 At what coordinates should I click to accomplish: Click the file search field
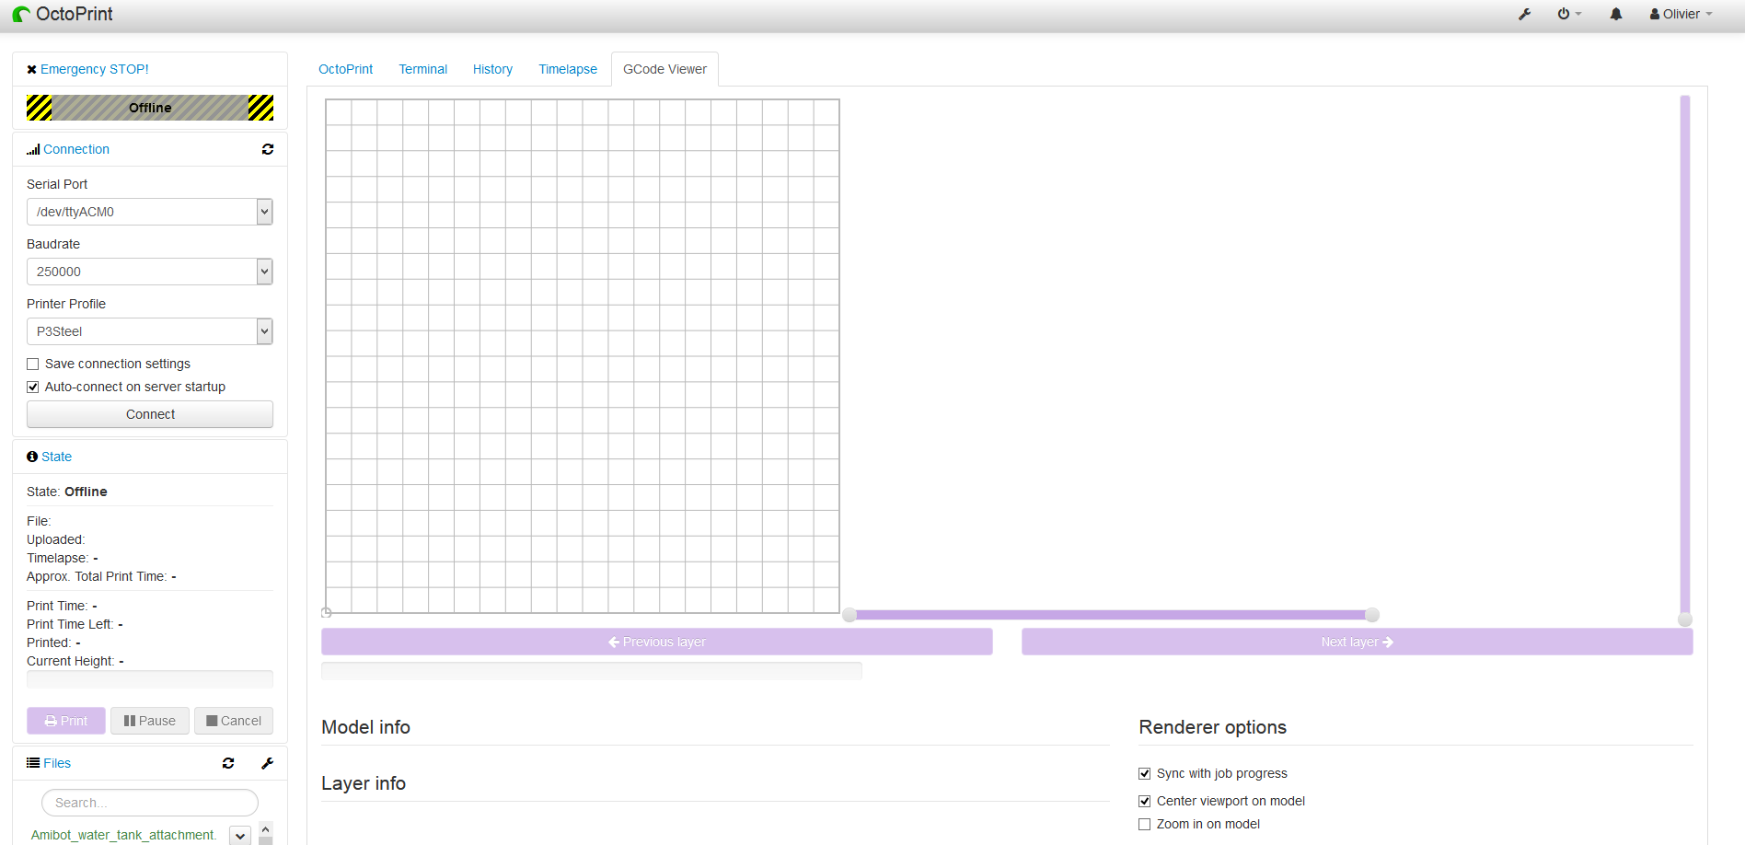tap(149, 802)
